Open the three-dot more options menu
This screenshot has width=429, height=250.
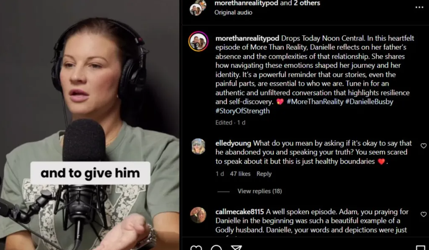pyautogui.click(x=419, y=7)
